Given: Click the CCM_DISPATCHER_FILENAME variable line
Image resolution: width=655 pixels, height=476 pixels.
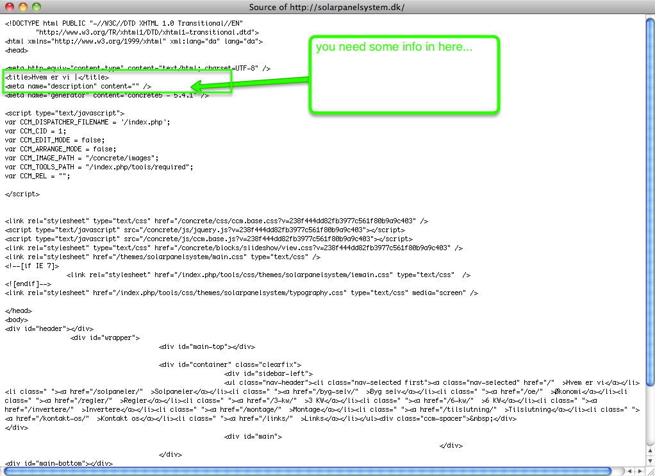Looking at the screenshot, I should tap(88, 122).
